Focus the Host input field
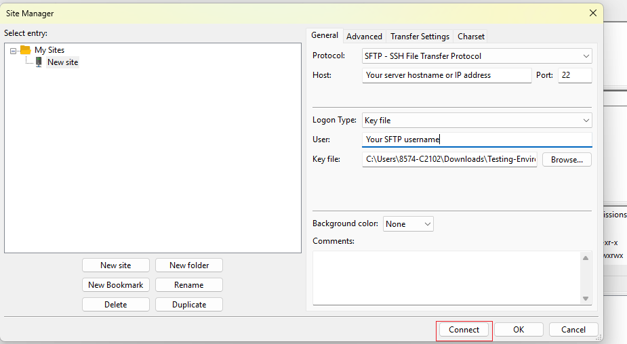 tap(447, 75)
